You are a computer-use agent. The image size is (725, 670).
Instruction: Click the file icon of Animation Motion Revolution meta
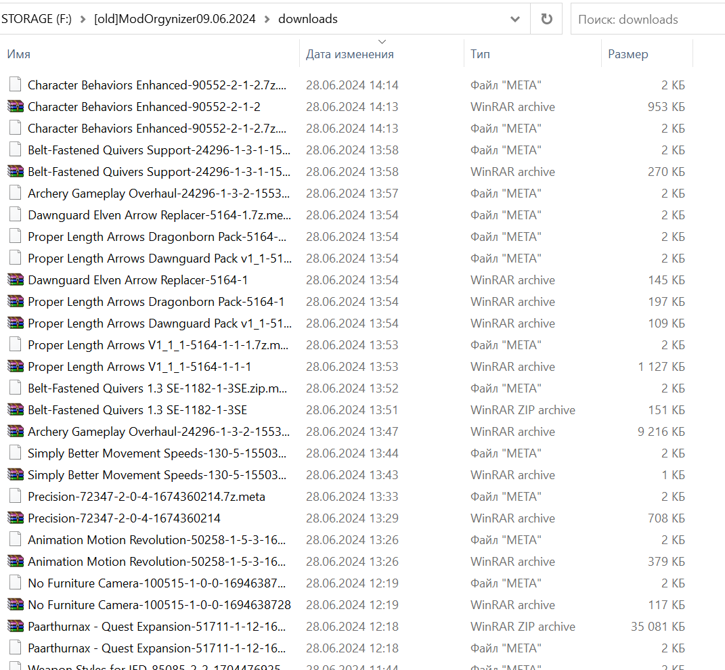16,539
